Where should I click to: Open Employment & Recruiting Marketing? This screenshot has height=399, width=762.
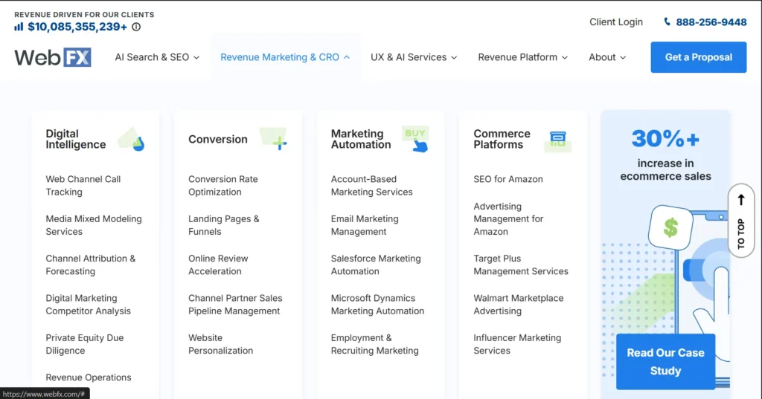point(375,344)
